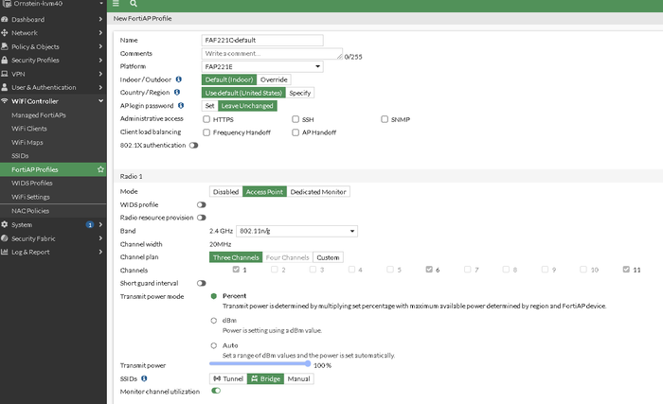Enable the SNMP administrative access checkbox
Screen dimensions: 663x404
click(385, 119)
